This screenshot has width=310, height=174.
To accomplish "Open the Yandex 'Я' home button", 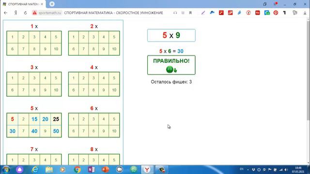I will coord(15,13).
